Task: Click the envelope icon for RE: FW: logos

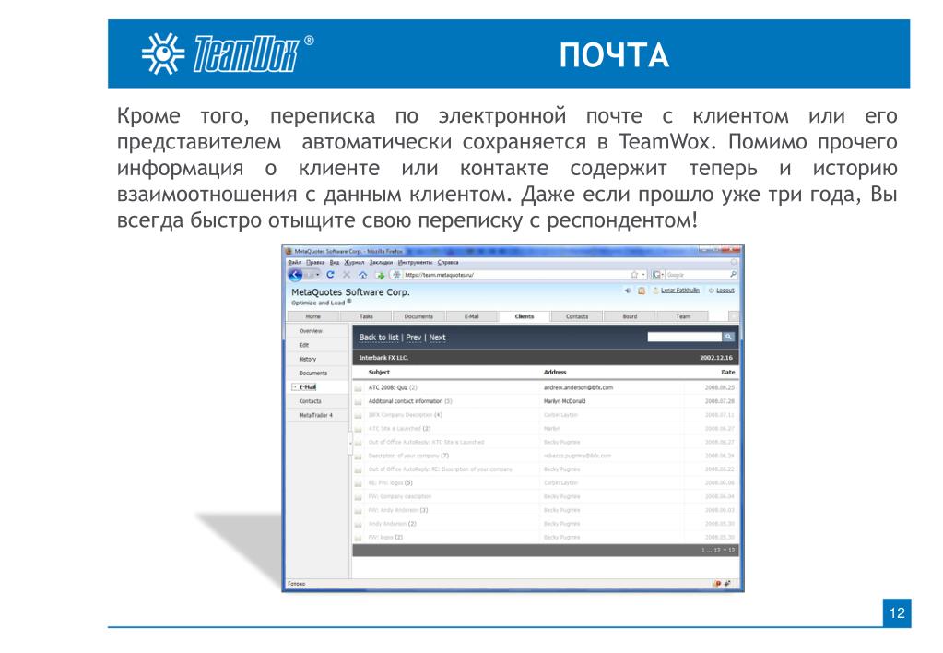Action: 358,483
